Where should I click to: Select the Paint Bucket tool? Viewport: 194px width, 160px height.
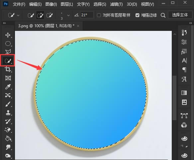tap(8, 138)
